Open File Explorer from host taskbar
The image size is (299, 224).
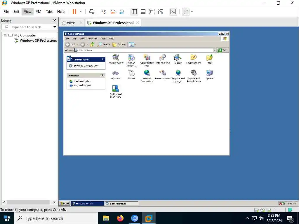click(x=106, y=218)
